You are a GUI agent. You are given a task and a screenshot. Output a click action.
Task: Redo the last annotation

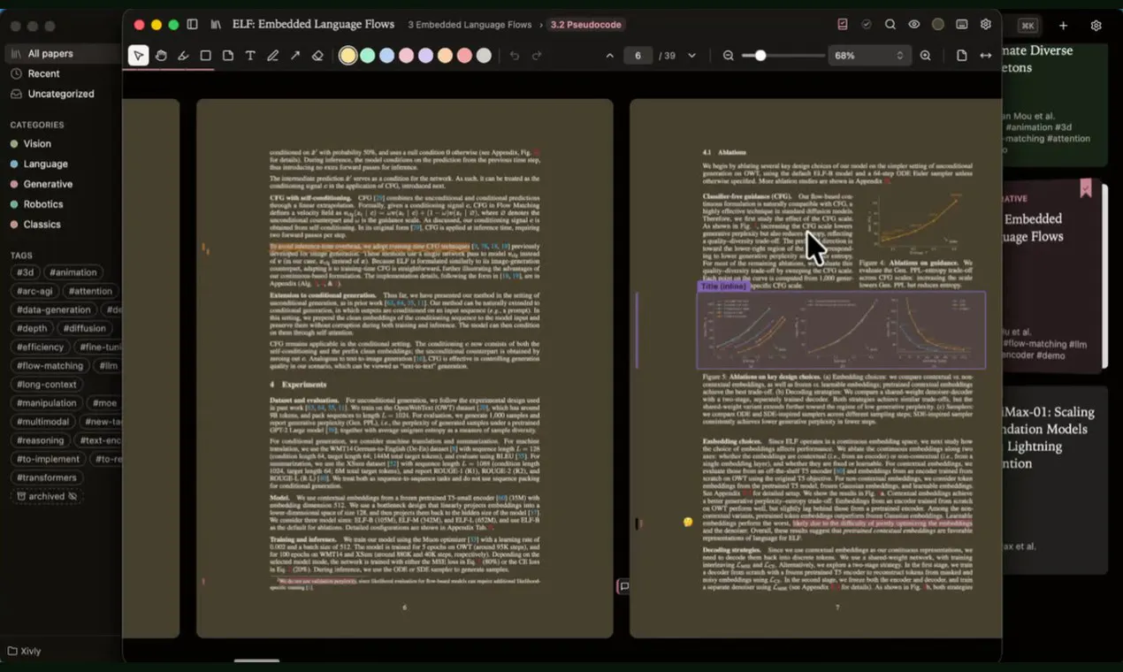(537, 56)
